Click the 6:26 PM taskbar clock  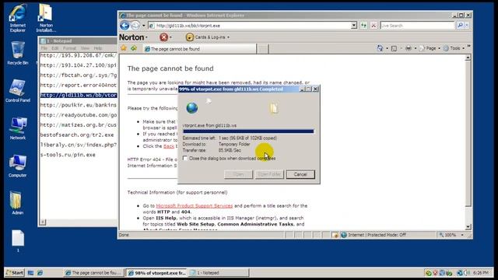click(x=481, y=273)
